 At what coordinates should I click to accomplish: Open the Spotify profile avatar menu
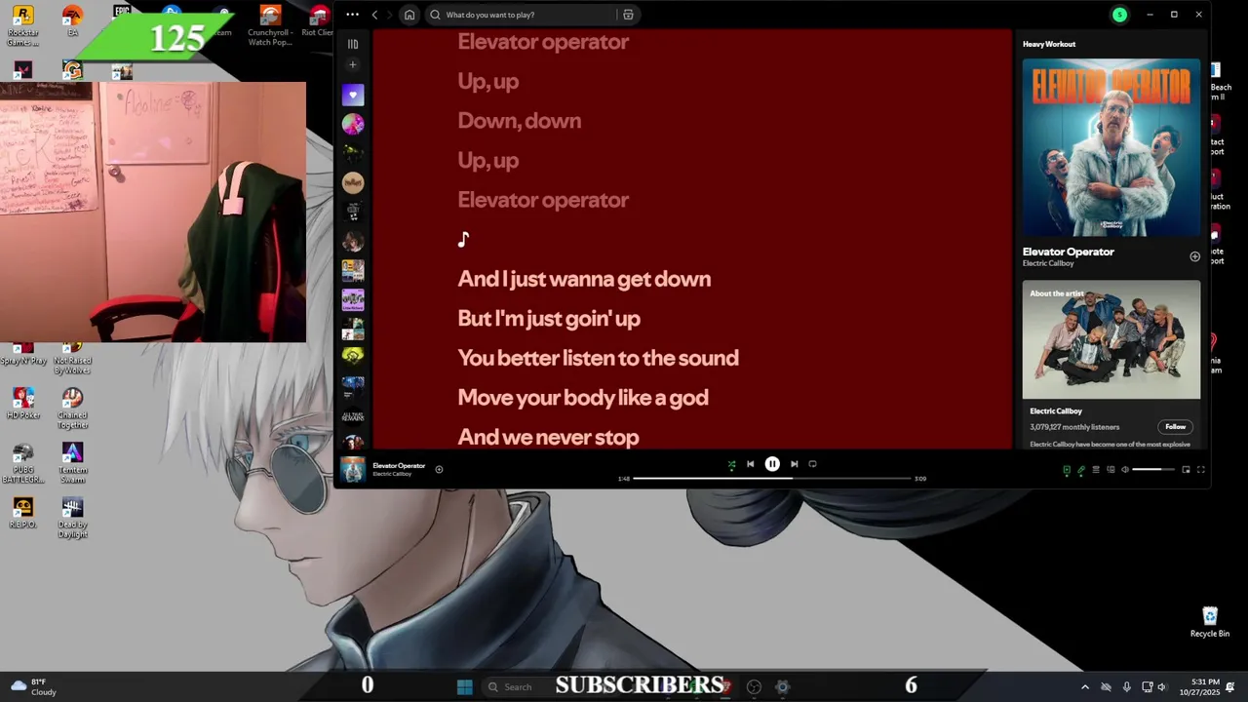(x=1119, y=15)
